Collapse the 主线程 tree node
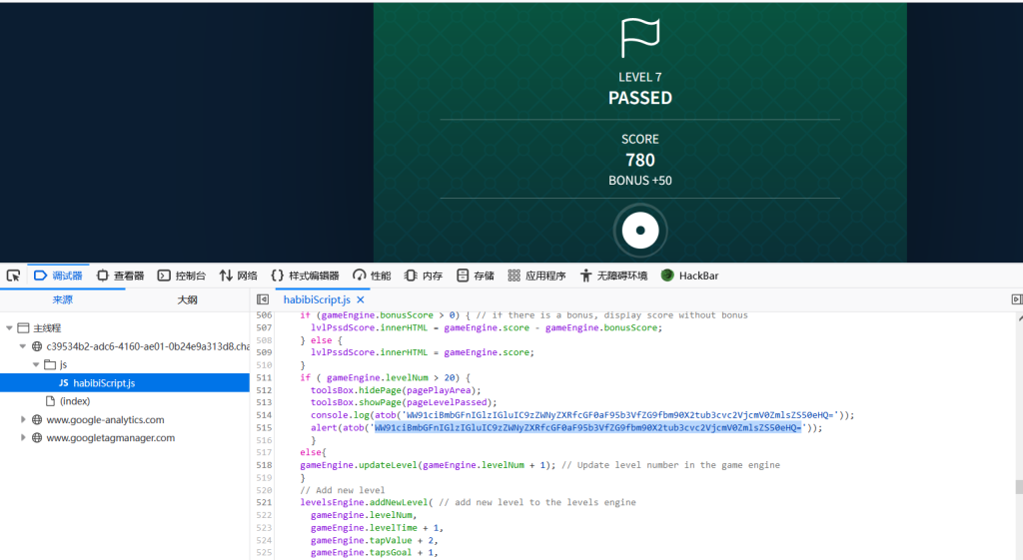Viewport: 1023px width, 560px height. pos(10,327)
